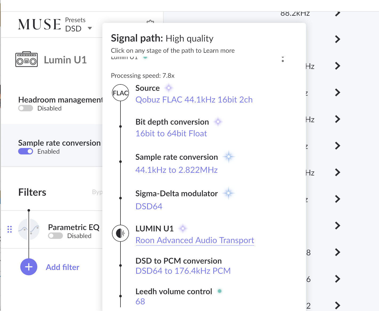Open 16bit to 64bit Float link
Image resolution: width=379 pixels, height=311 pixels.
click(171, 133)
